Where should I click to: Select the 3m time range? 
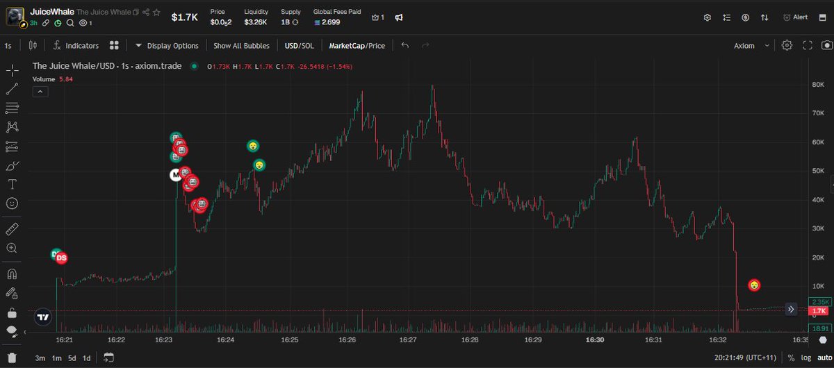pyautogui.click(x=40, y=358)
